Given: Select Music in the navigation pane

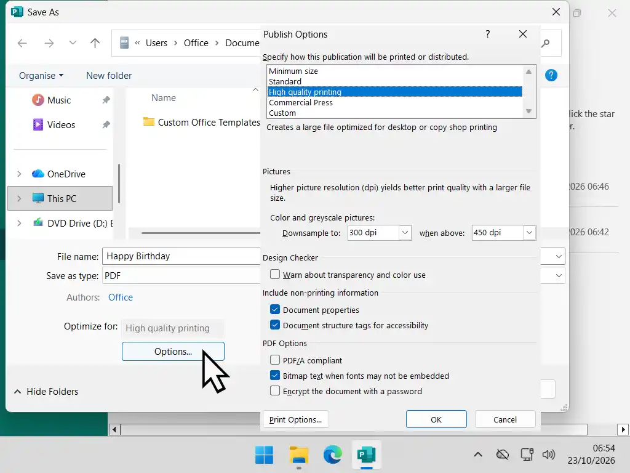Looking at the screenshot, I should pos(59,100).
